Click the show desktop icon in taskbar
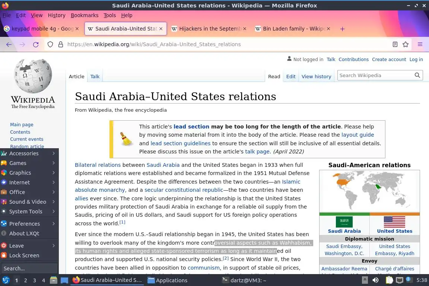This screenshot has width=429, height=286. coord(64,280)
